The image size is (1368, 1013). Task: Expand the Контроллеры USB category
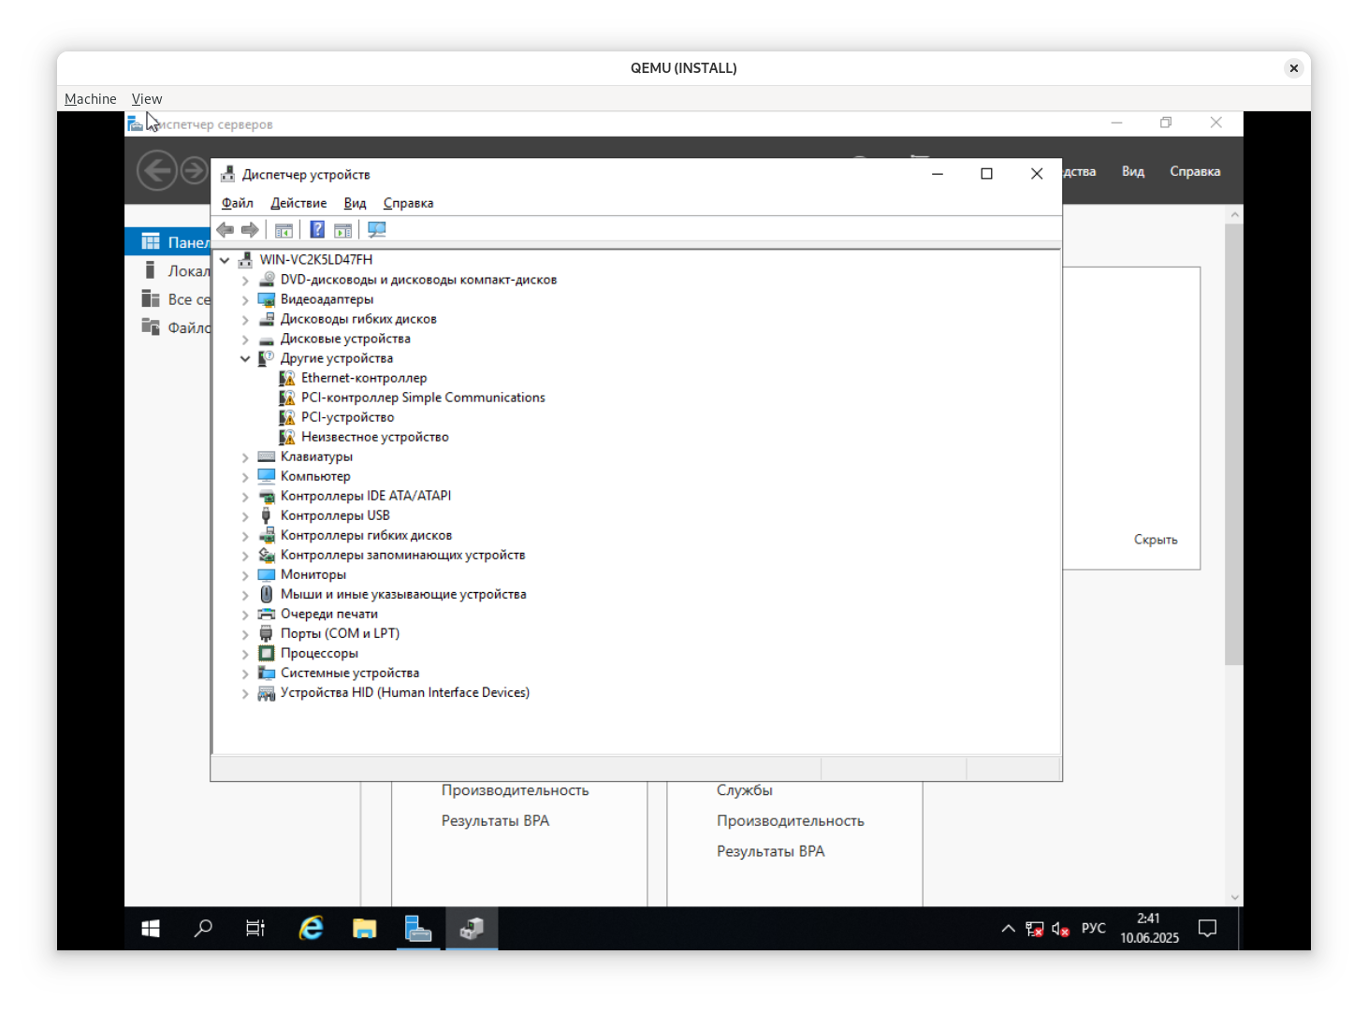[245, 515]
